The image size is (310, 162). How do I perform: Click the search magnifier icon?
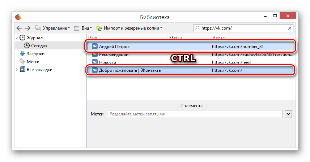pos(197,28)
